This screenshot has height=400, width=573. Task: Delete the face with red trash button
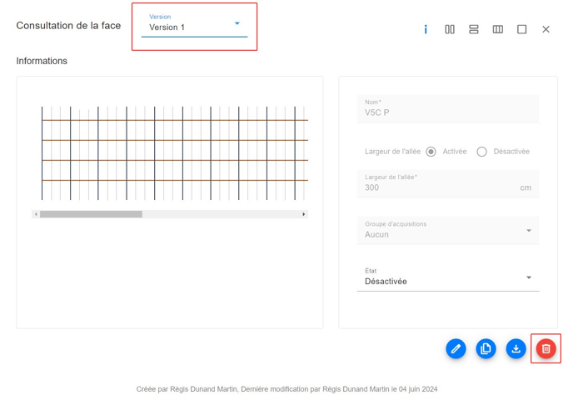click(x=546, y=349)
